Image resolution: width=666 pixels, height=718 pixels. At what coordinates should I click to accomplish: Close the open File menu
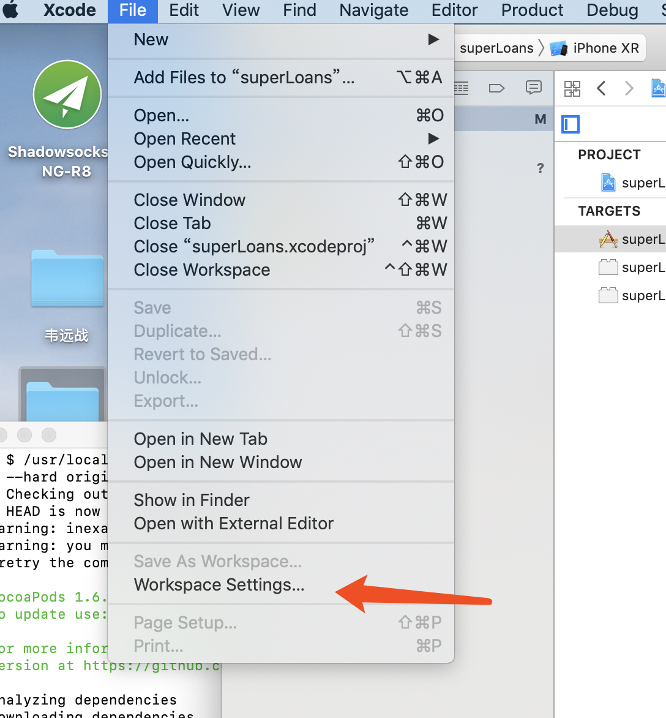133,10
